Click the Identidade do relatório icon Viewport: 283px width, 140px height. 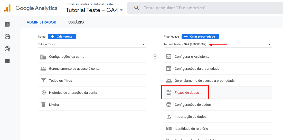coord(168,129)
